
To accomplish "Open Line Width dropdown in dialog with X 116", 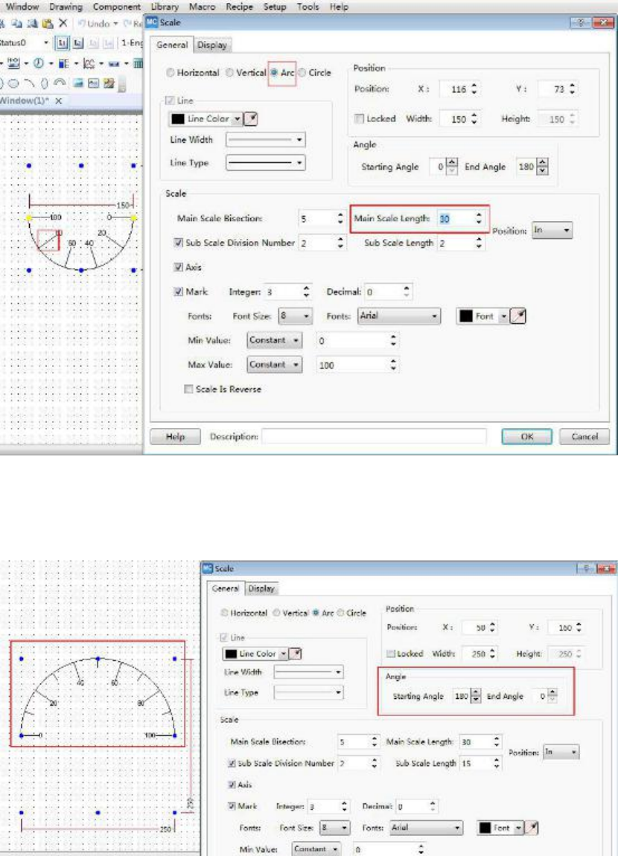I will pyautogui.click(x=265, y=140).
